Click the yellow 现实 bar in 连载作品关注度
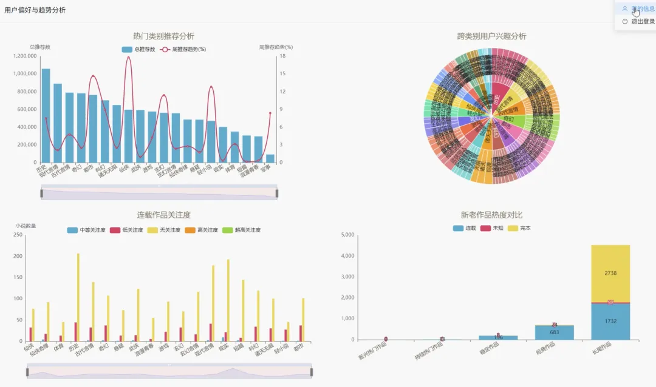The height and width of the screenshot is (387, 656). click(x=228, y=300)
